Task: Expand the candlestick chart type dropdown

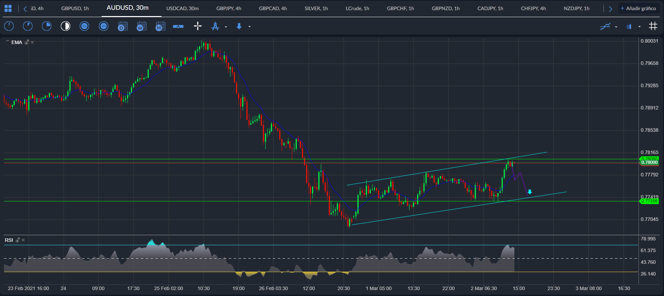Action: pos(640,27)
